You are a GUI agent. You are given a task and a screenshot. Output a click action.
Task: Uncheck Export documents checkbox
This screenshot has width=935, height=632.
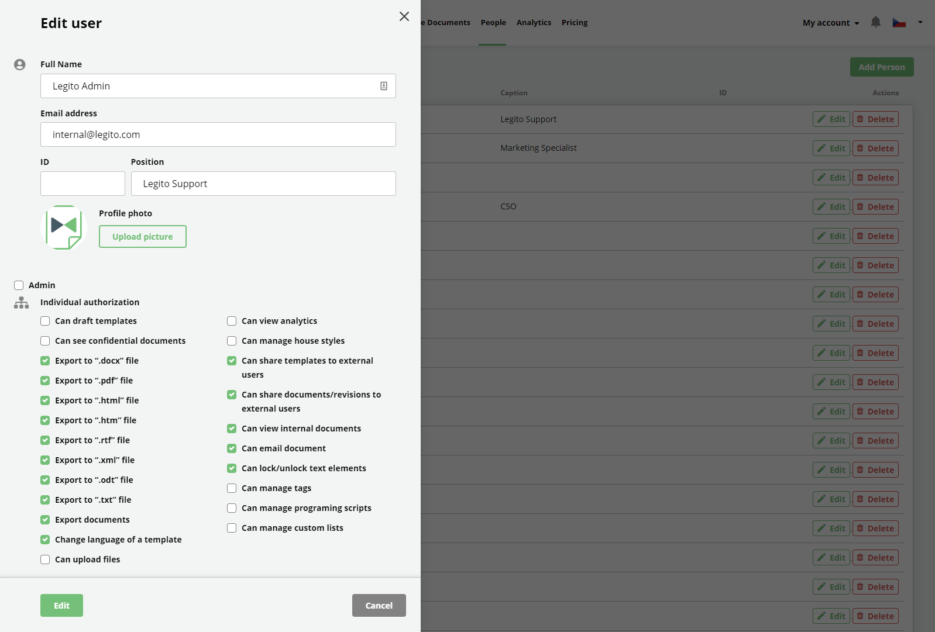click(x=45, y=520)
